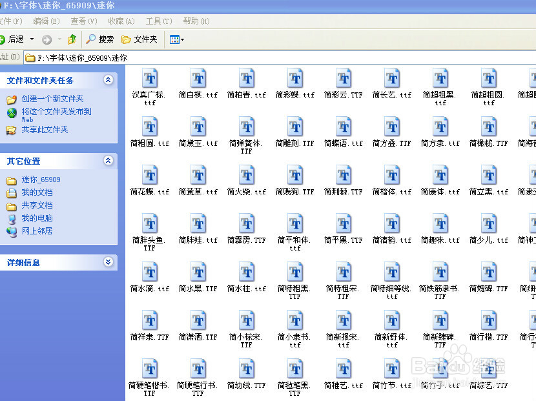Open 网上邻居 link
Image resolution: width=536 pixels, height=401 pixels.
coord(37,231)
